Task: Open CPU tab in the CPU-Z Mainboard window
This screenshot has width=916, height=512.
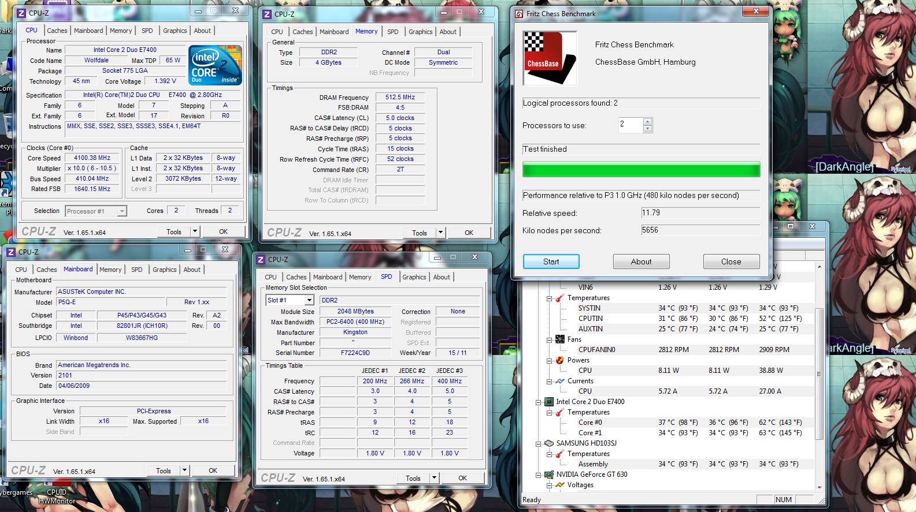Action: point(21,270)
